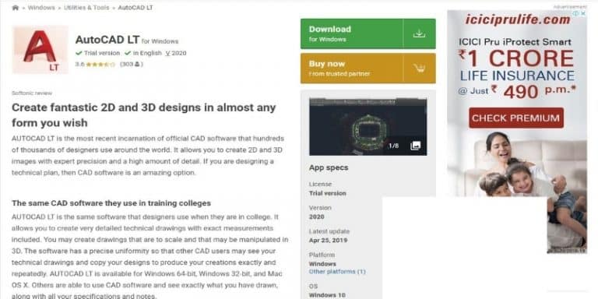Open the AutoCAD screenshot thumbnail

coord(368,127)
